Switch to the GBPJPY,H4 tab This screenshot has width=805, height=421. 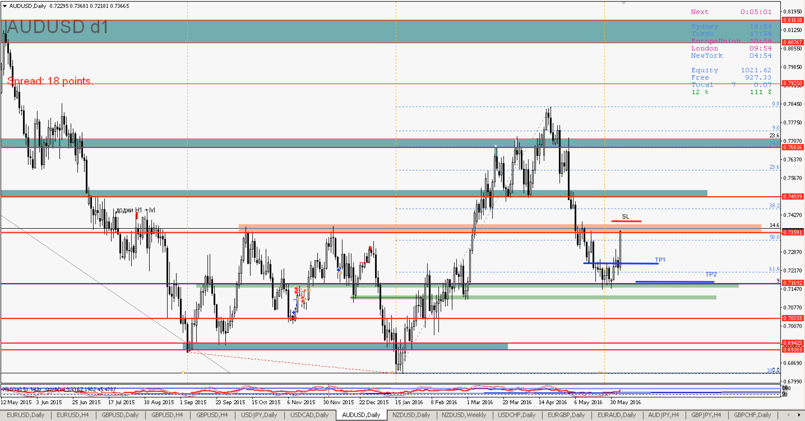point(706,415)
